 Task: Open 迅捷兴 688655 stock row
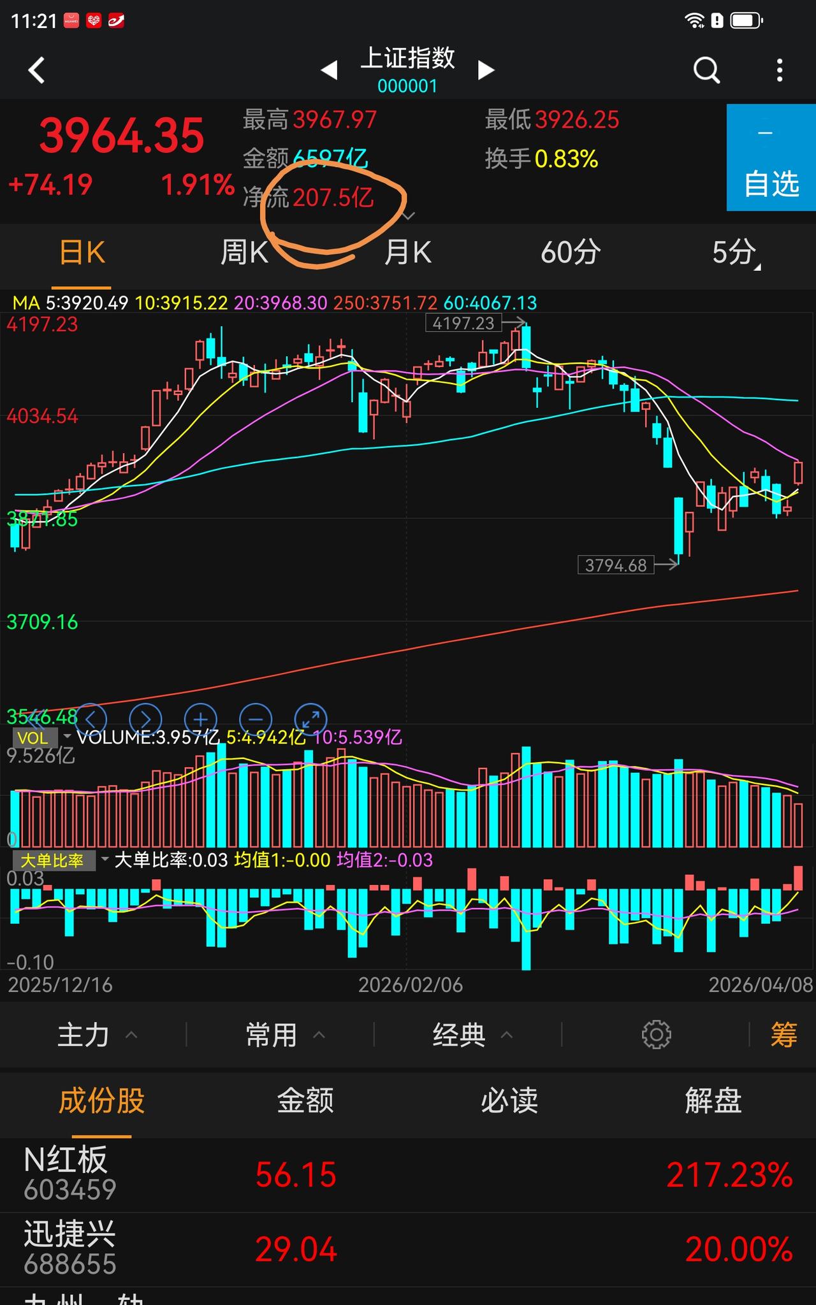(x=408, y=1249)
